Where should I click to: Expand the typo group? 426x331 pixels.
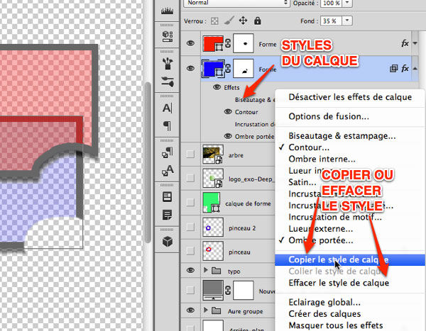[206, 270]
